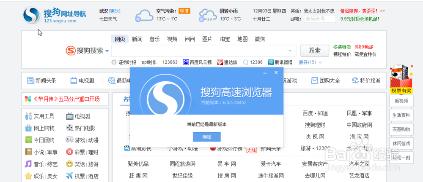
Task: Click the 特价旅游 umbrella icon
Action: (355, 80)
